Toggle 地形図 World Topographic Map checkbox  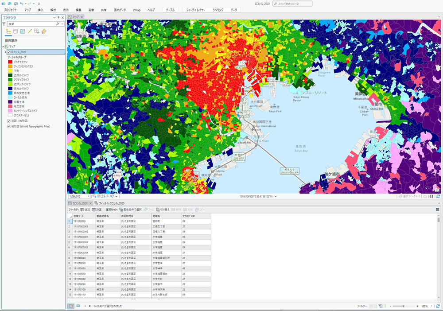[9, 126]
